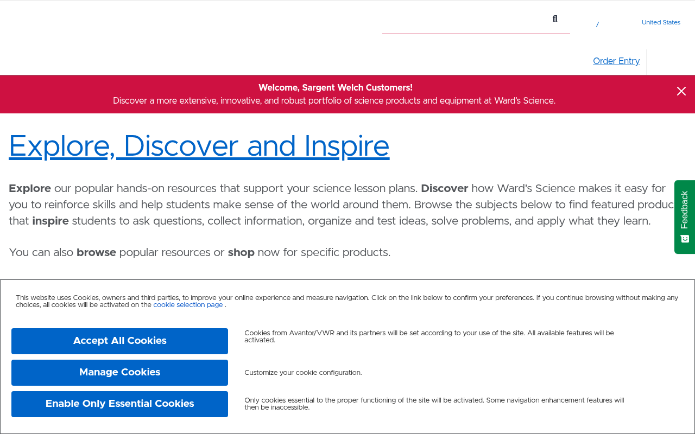Go to Order Entry
The width and height of the screenshot is (695, 434).
click(616, 61)
